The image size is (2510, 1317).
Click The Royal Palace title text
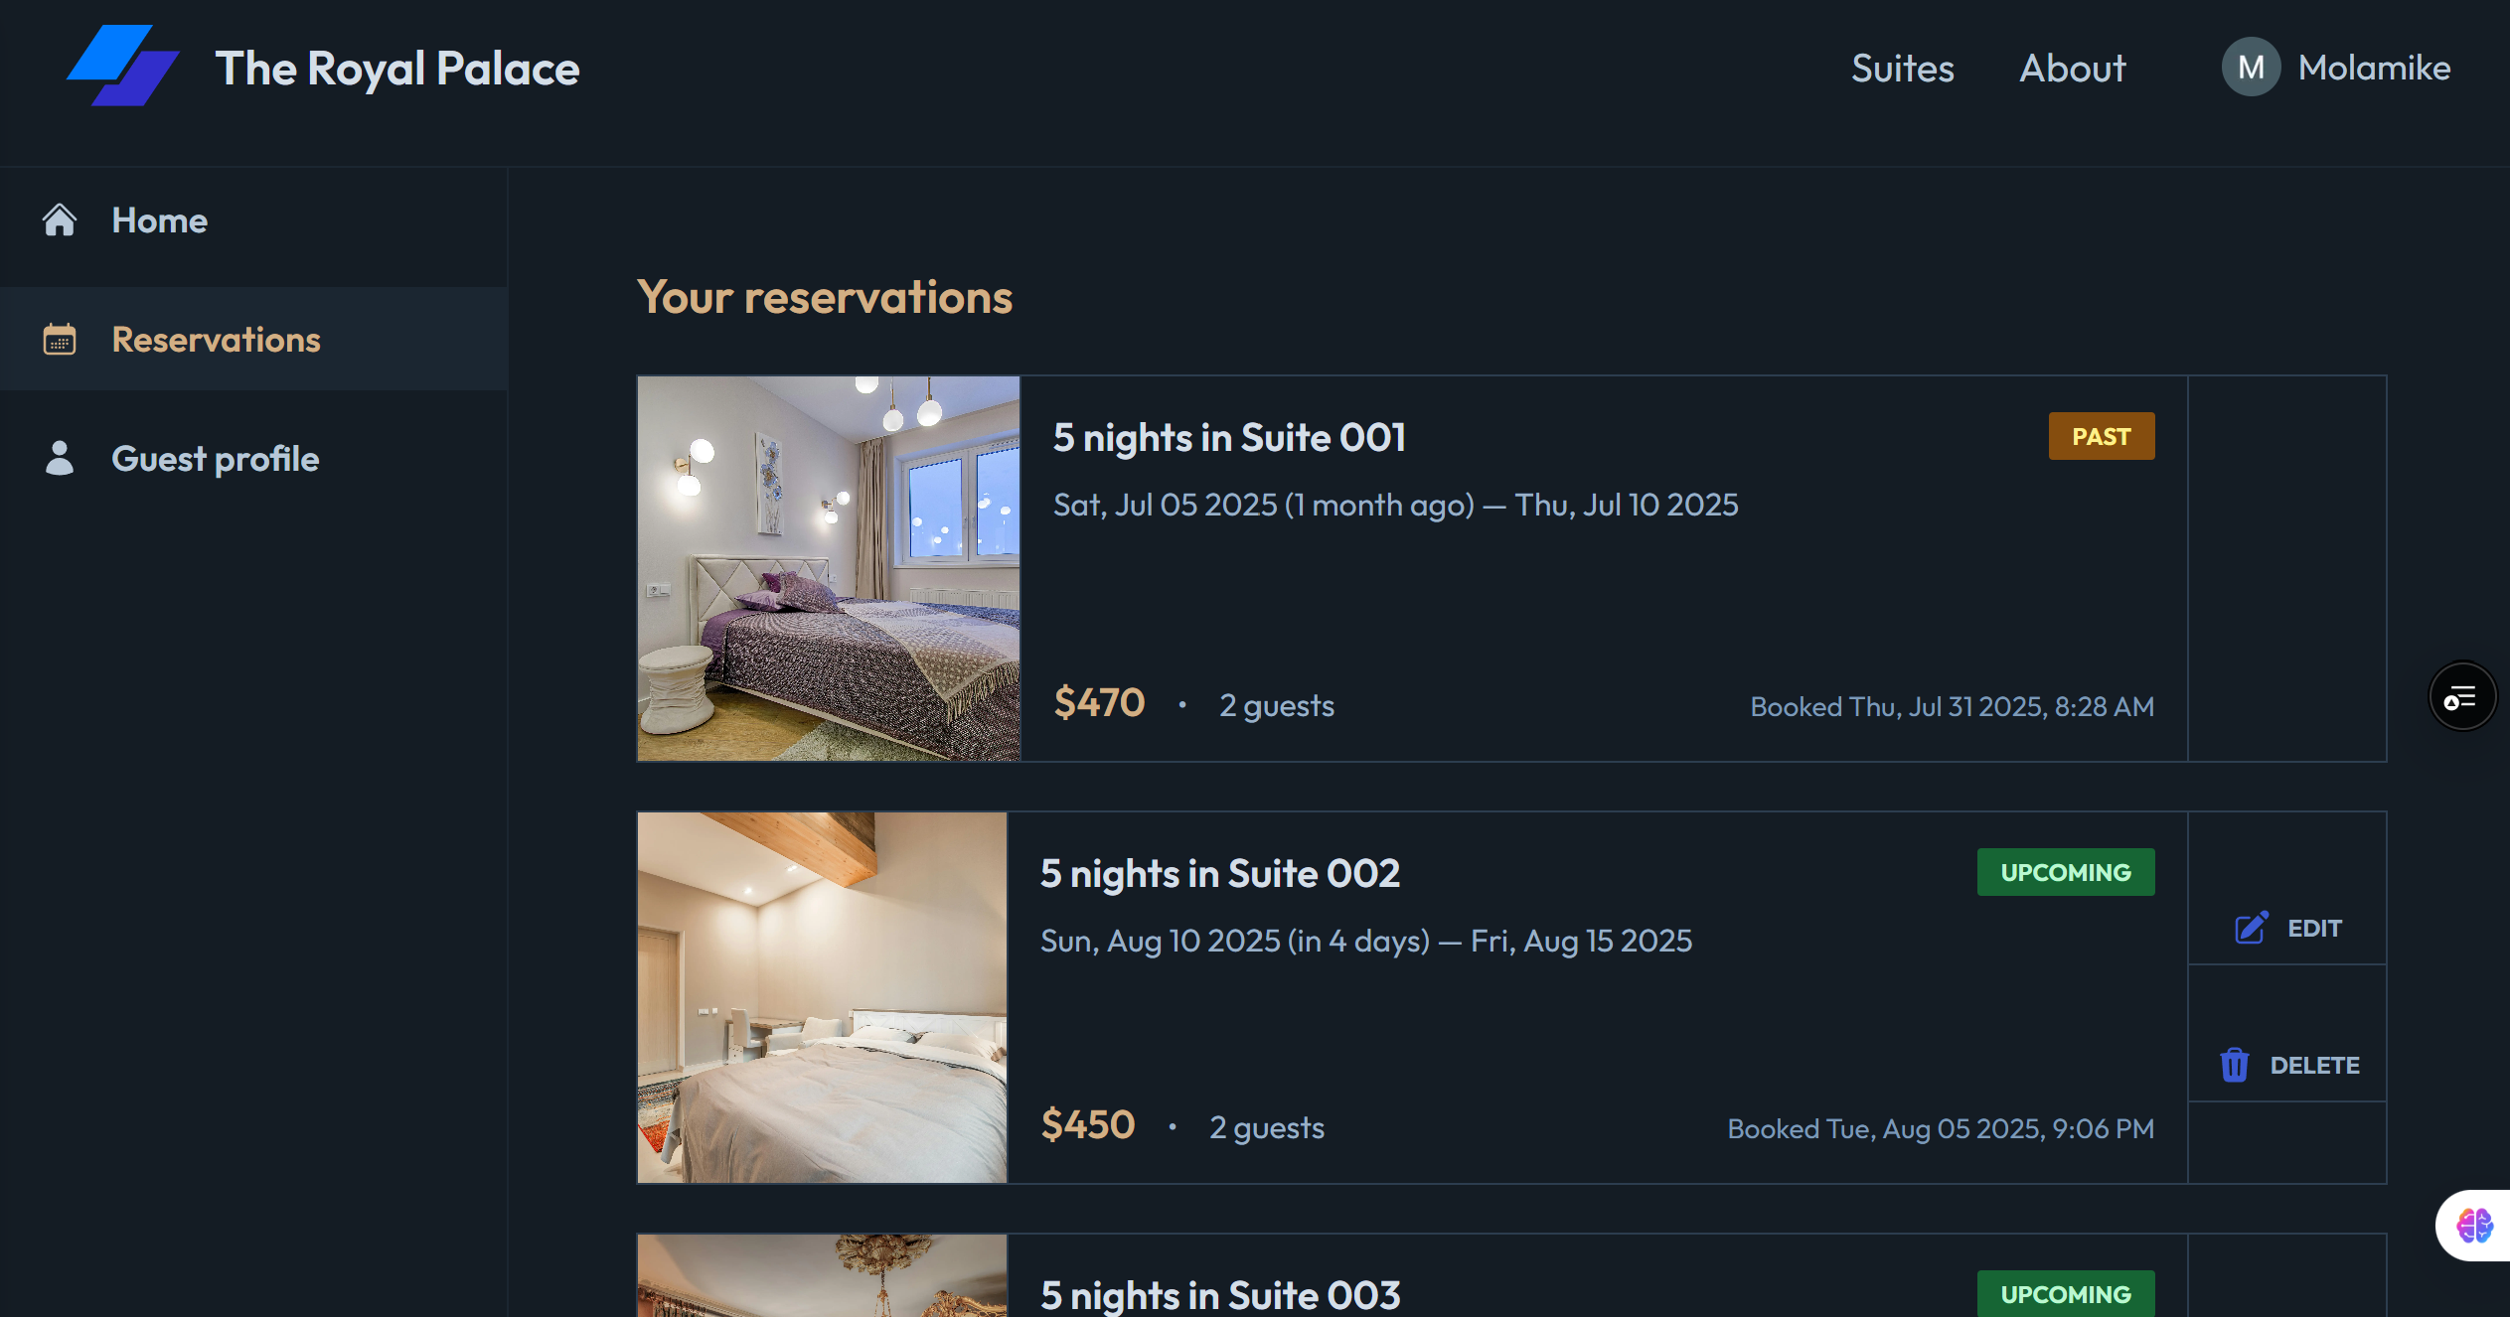click(x=397, y=68)
